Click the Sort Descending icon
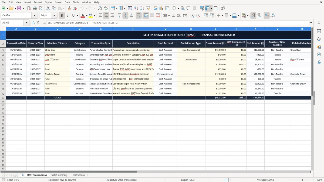Image resolution: width=324 pixels, height=182 pixels. coord(142,8)
